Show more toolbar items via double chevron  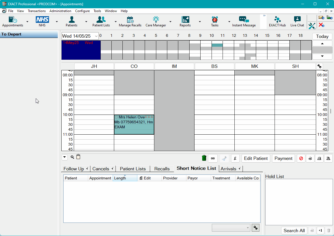[x=264, y=16]
